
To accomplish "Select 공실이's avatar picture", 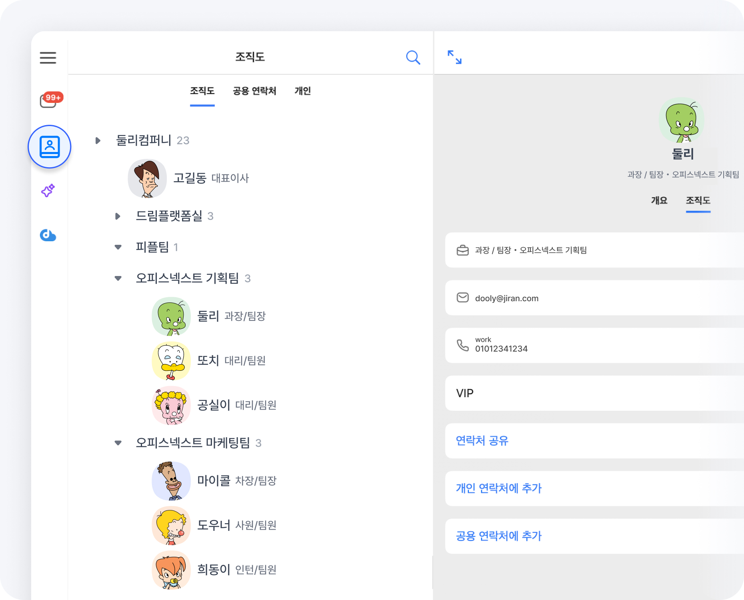I will coord(171,405).
